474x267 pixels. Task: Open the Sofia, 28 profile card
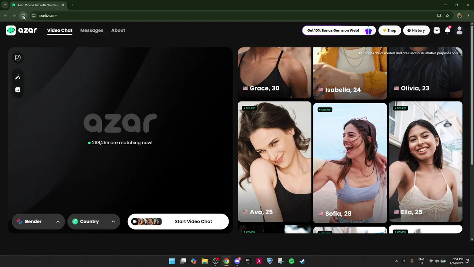350,163
